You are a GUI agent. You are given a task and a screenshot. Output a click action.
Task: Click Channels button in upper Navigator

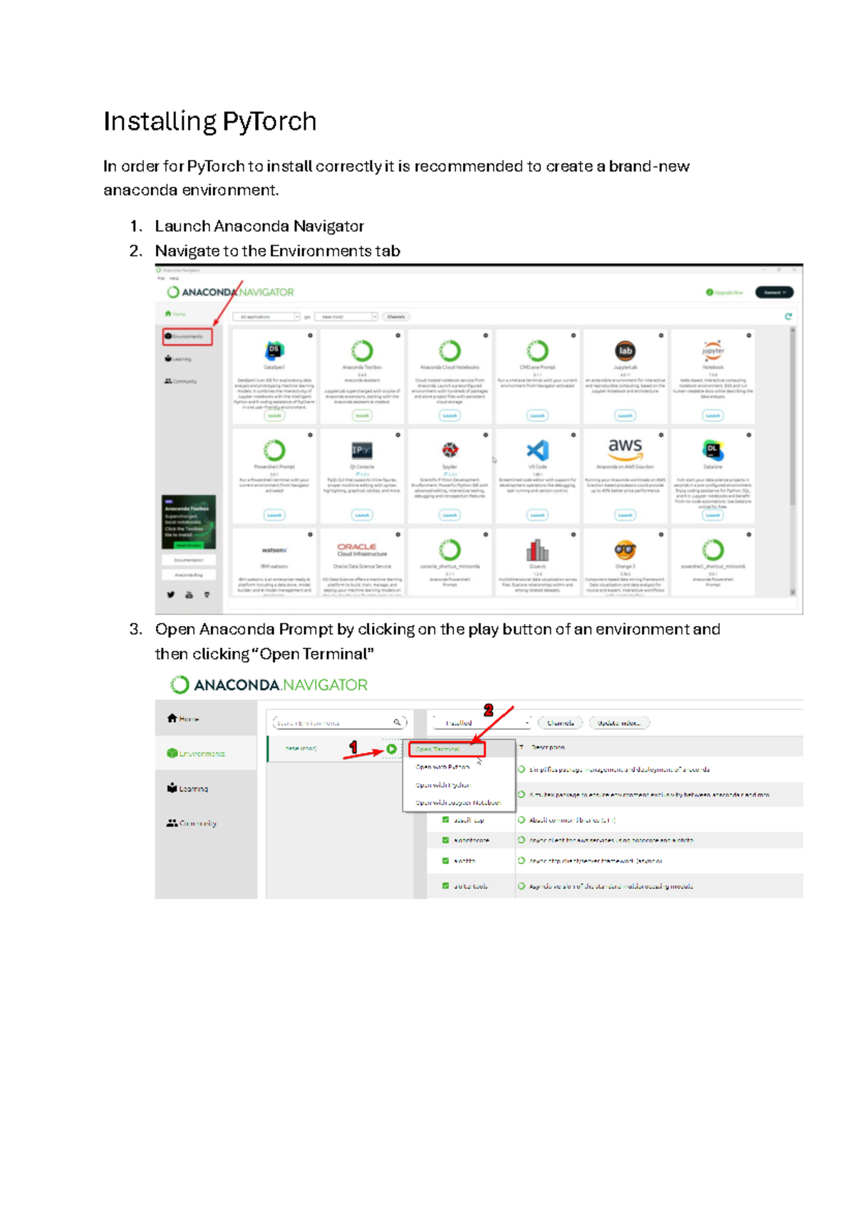[x=396, y=317]
